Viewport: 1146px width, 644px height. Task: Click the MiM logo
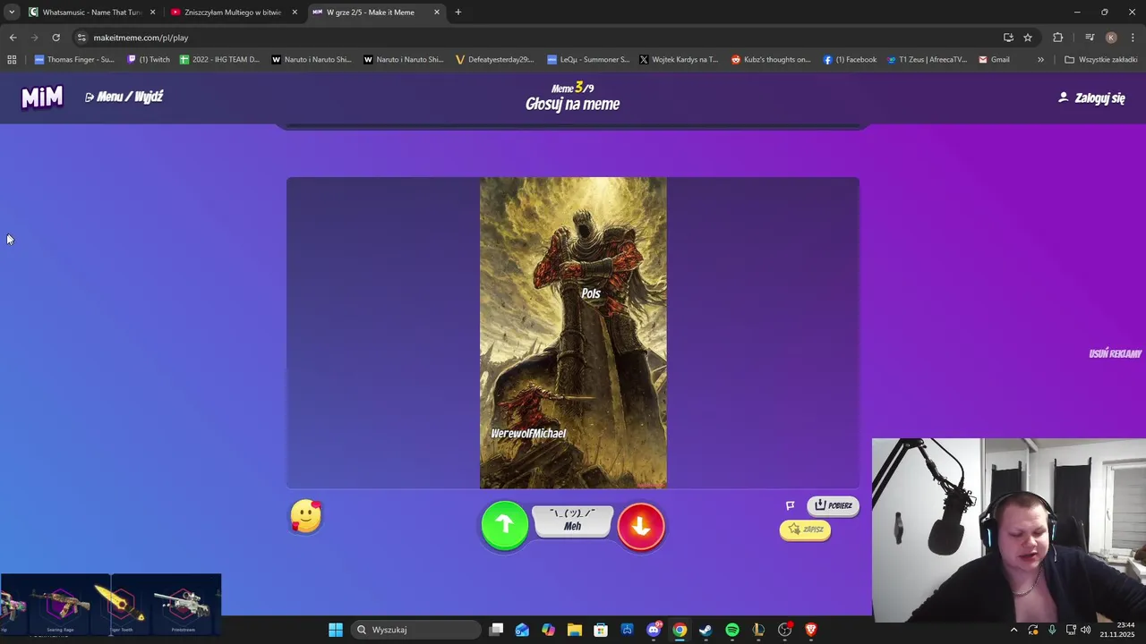42,97
